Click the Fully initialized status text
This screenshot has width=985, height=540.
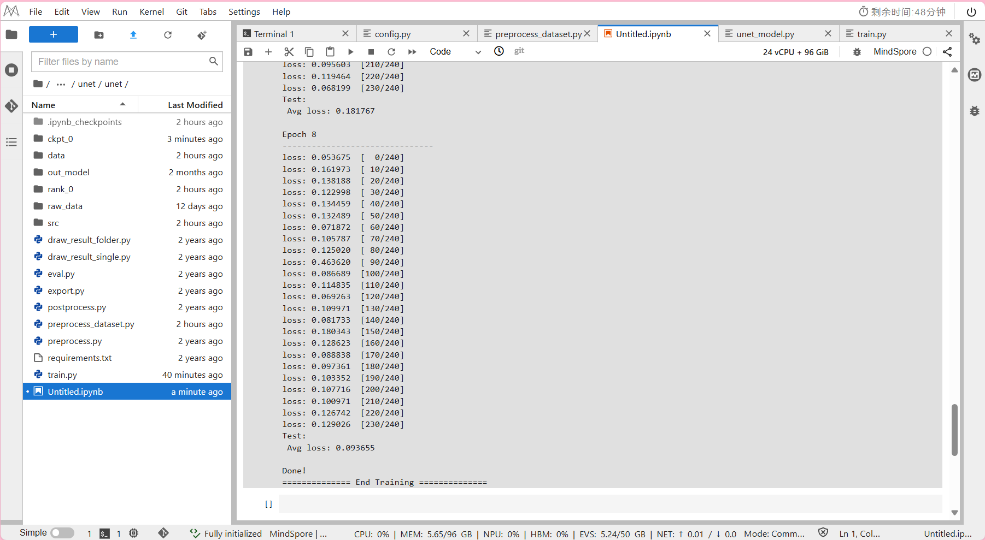coord(233,533)
